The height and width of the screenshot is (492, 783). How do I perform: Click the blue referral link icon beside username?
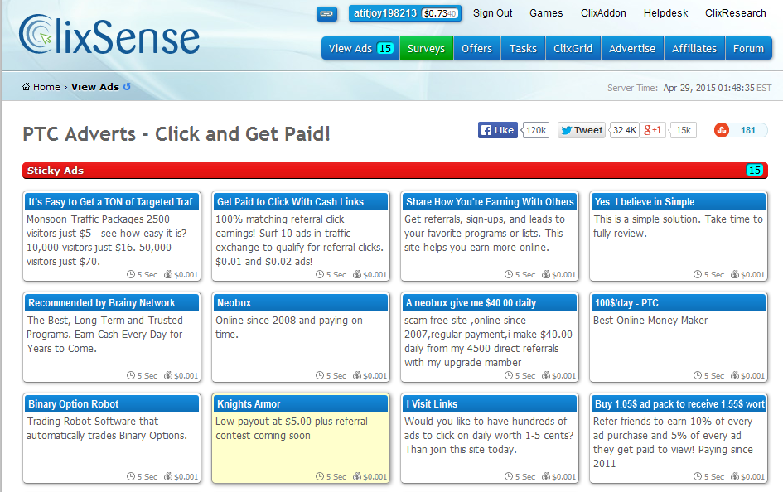pyautogui.click(x=328, y=12)
